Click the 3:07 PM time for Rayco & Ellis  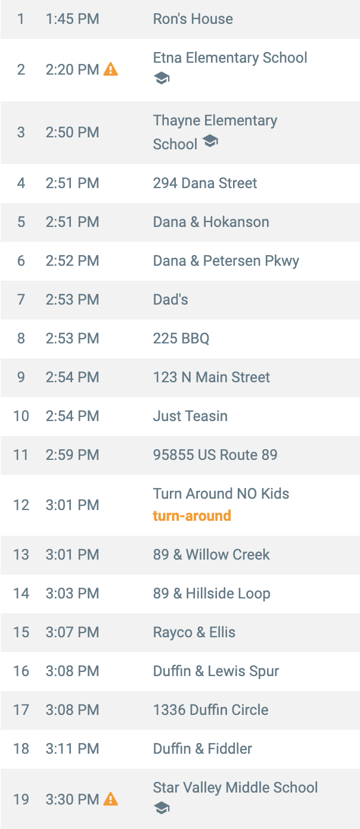point(72,633)
